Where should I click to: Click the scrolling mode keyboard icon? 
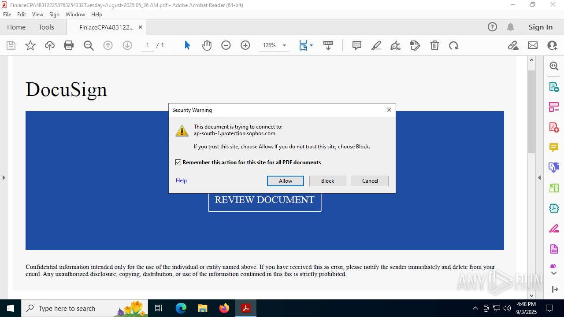328,45
